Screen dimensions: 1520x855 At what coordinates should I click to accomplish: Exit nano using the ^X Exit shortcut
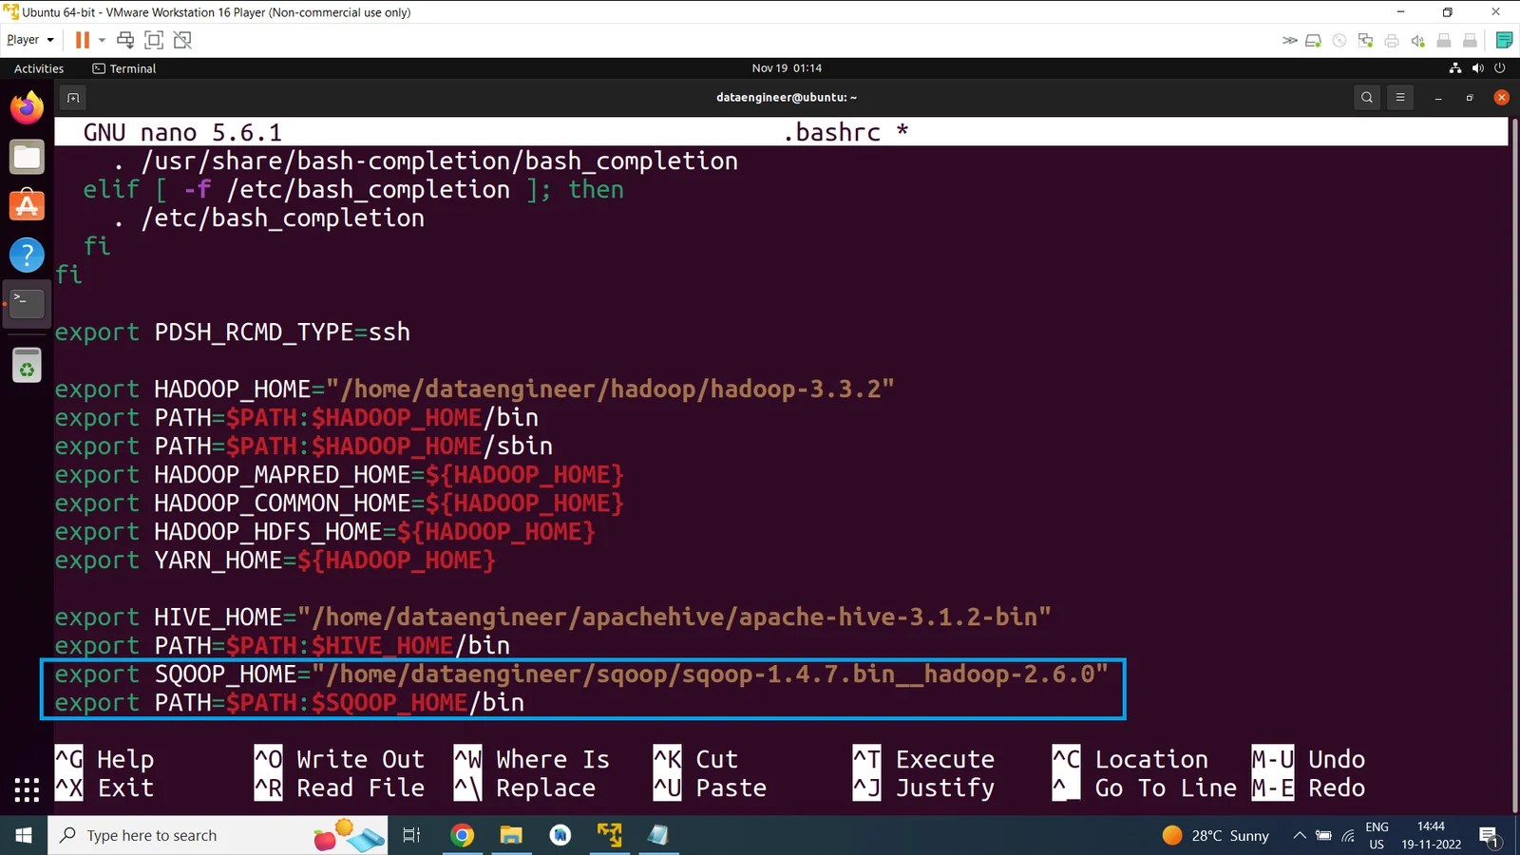pyautogui.click(x=106, y=788)
